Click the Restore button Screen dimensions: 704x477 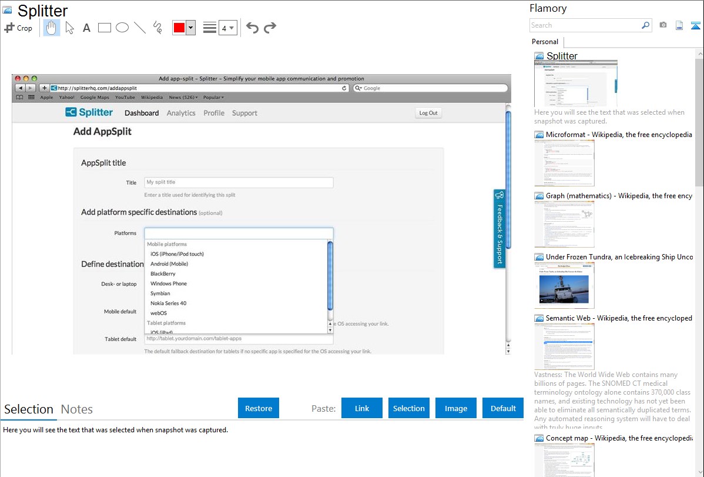(x=259, y=408)
